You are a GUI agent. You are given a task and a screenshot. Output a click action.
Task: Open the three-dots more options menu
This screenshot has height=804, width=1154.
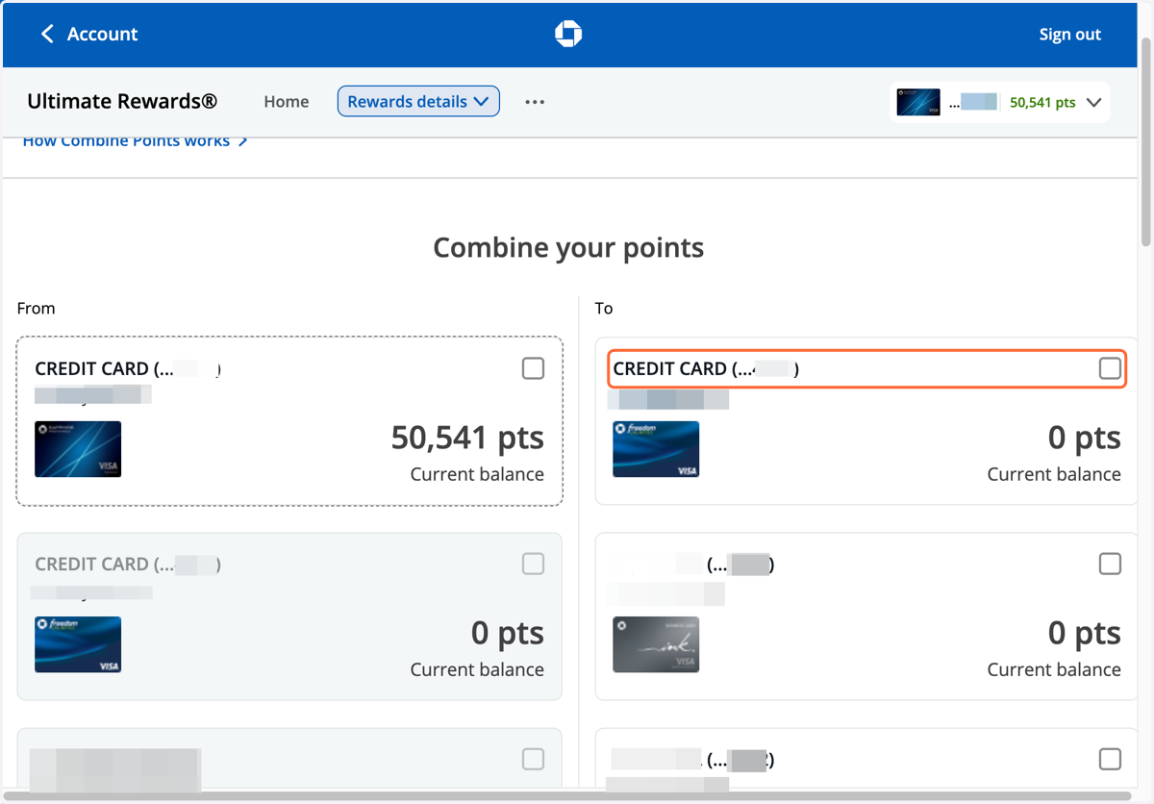point(535,102)
